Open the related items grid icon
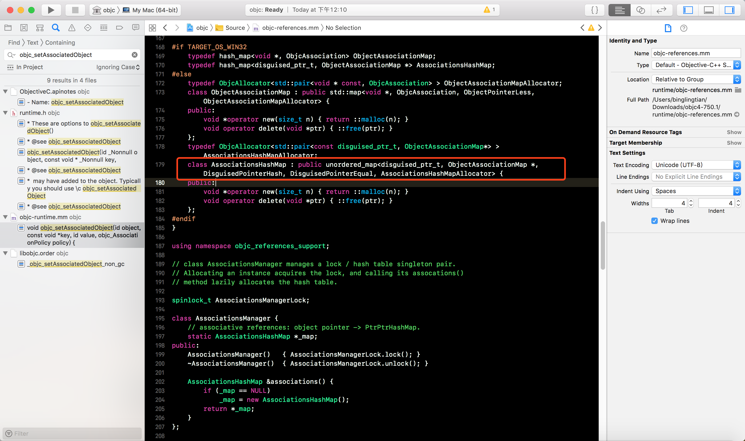The height and width of the screenshot is (441, 745). 152,28
